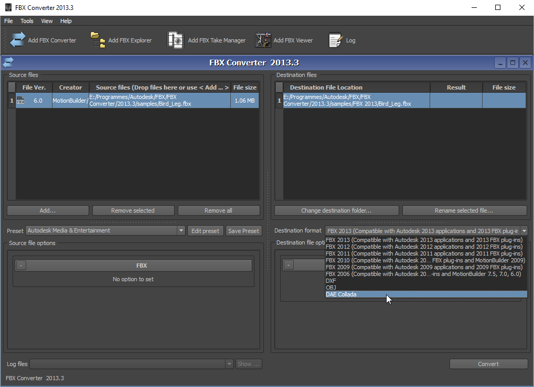Select source file path Bird_Leg.fbx cell
Viewport: 534px width, 387px height.
tap(159, 101)
